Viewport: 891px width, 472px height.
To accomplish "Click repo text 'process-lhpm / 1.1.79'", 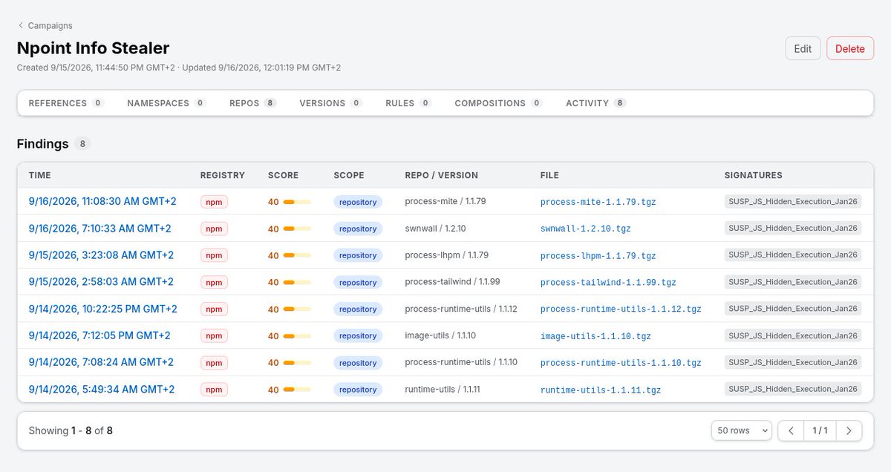I will [x=446, y=255].
